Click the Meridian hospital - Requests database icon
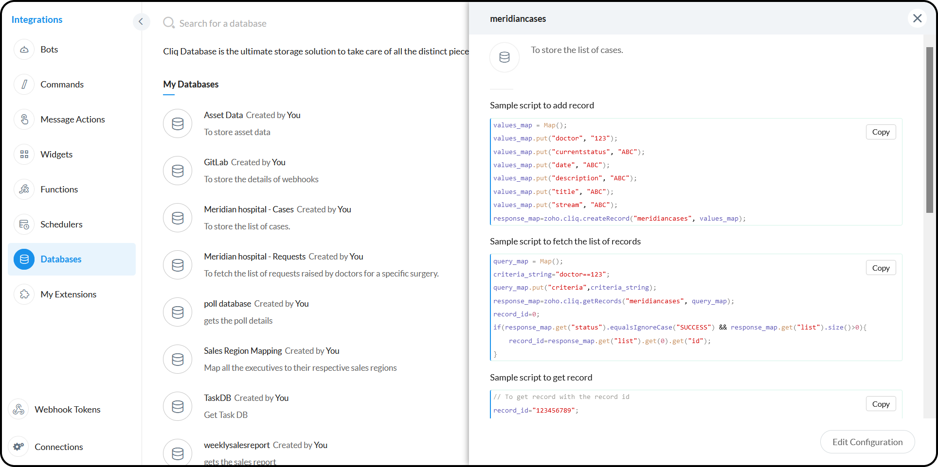This screenshot has height=467, width=938. click(178, 265)
